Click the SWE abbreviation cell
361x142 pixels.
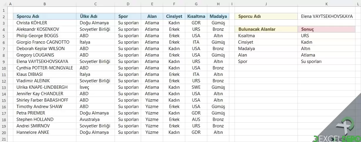point(196,87)
